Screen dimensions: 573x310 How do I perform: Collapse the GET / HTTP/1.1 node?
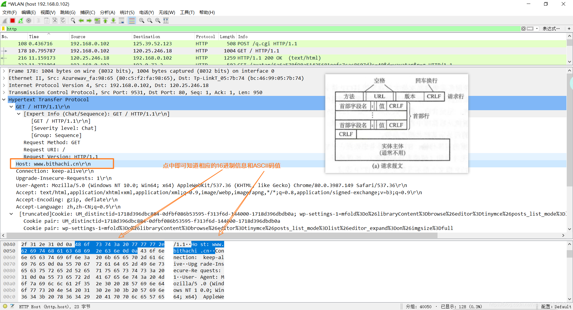[x=11, y=107]
